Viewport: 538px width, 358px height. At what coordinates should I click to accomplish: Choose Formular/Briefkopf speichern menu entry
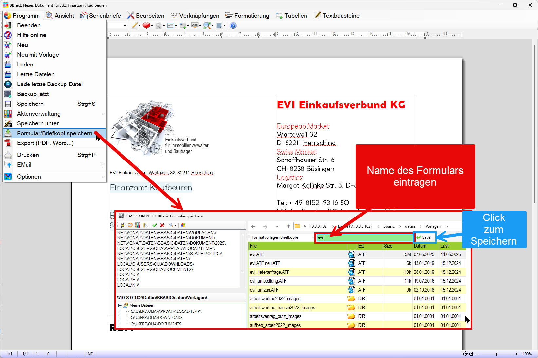pyautogui.click(x=54, y=133)
